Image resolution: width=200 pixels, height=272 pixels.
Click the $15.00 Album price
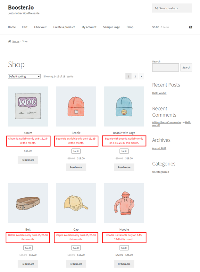[28, 151]
